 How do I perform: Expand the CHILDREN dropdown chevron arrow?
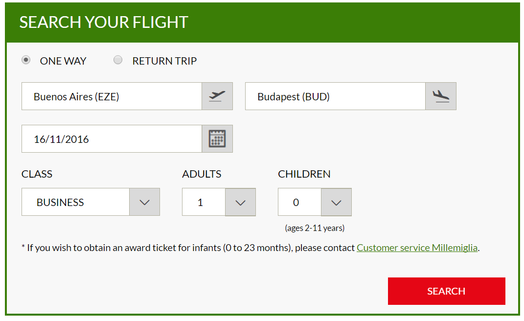tap(336, 202)
